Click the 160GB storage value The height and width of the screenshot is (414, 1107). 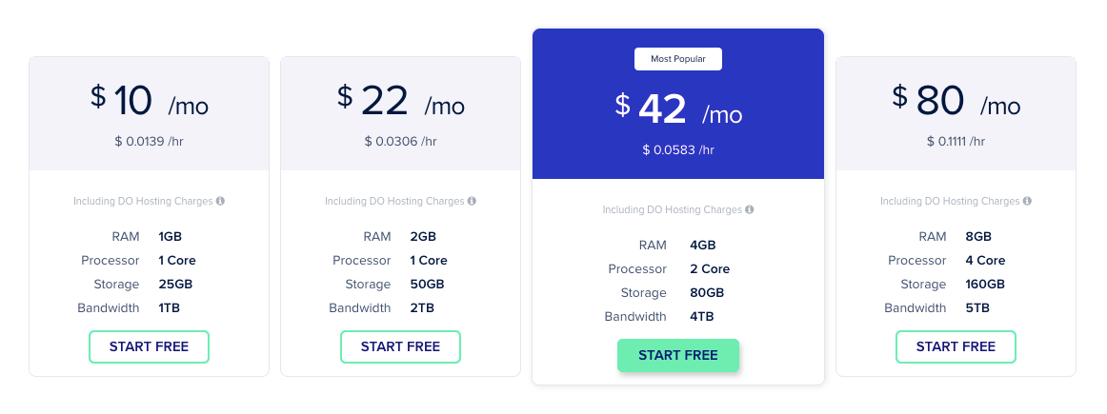[x=984, y=284]
